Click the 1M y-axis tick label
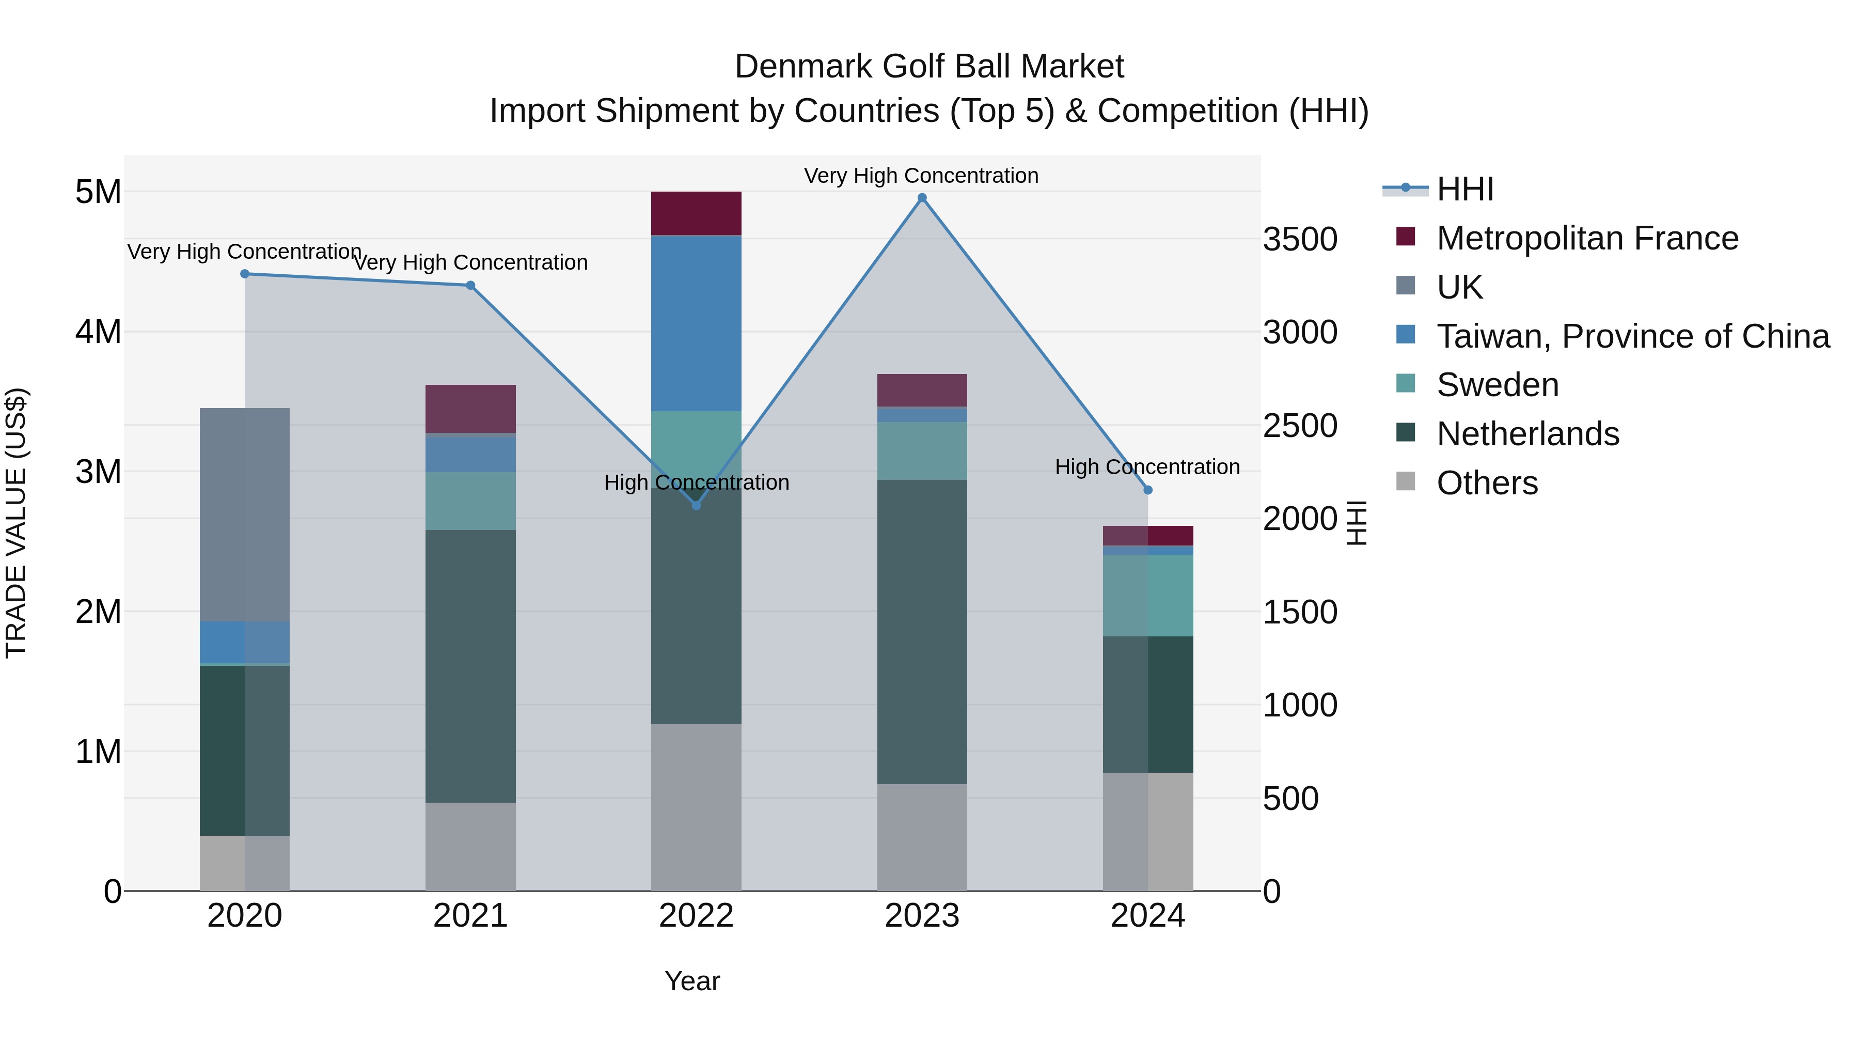1859x1046 pixels. [98, 752]
